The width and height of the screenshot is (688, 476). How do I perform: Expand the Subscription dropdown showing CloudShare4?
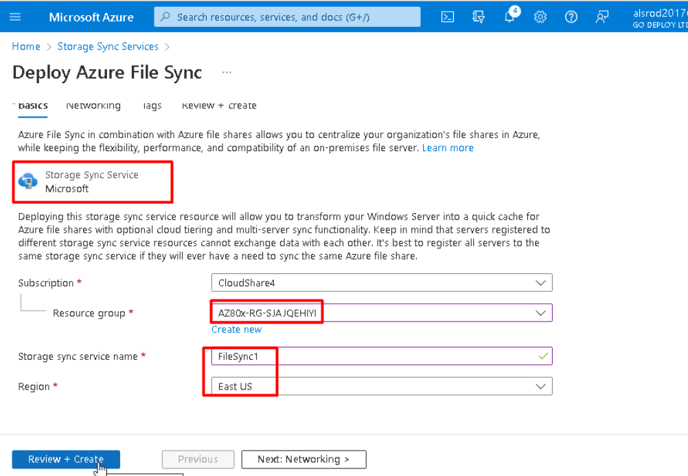pos(382,283)
